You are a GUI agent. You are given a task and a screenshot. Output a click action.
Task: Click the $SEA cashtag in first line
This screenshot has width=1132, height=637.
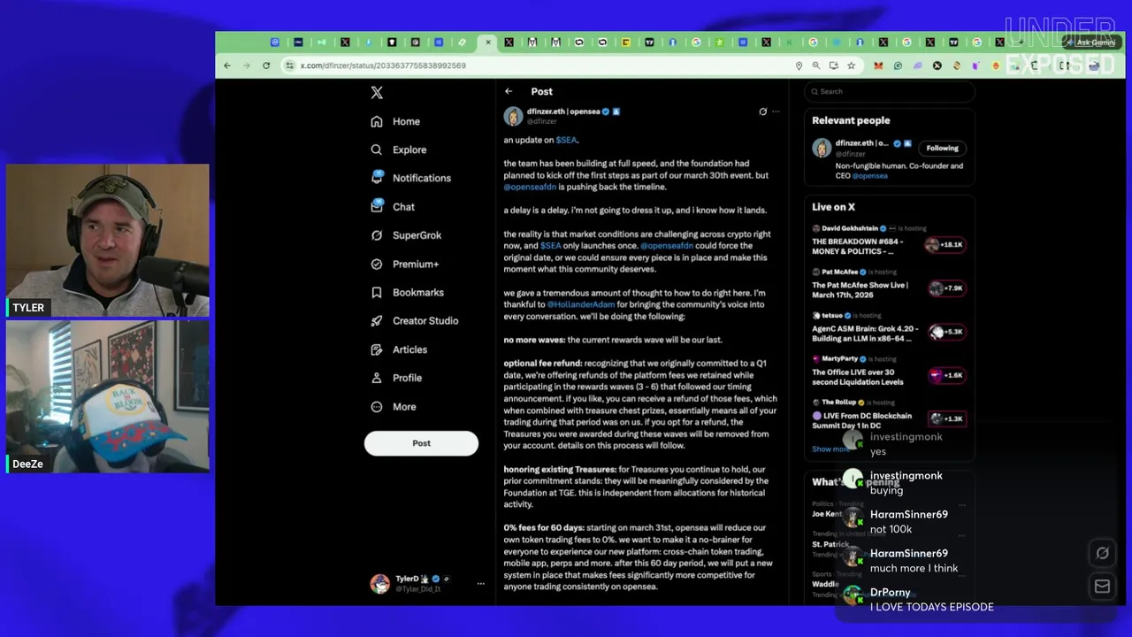point(566,140)
